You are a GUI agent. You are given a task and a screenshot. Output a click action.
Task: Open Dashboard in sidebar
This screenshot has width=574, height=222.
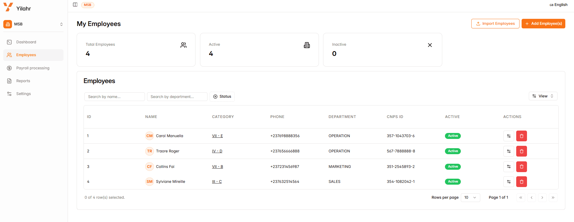(x=33, y=42)
